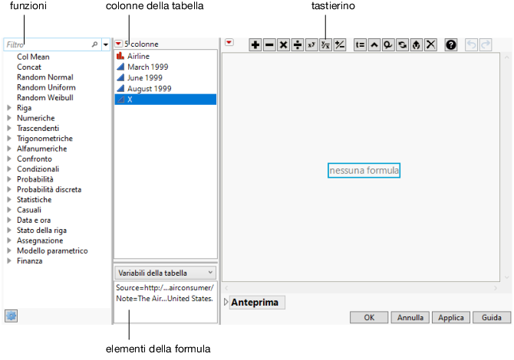The width and height of the screenshot is (514, 360).
Task: Click the nessuna formula placeholder box
Action: 364,171
